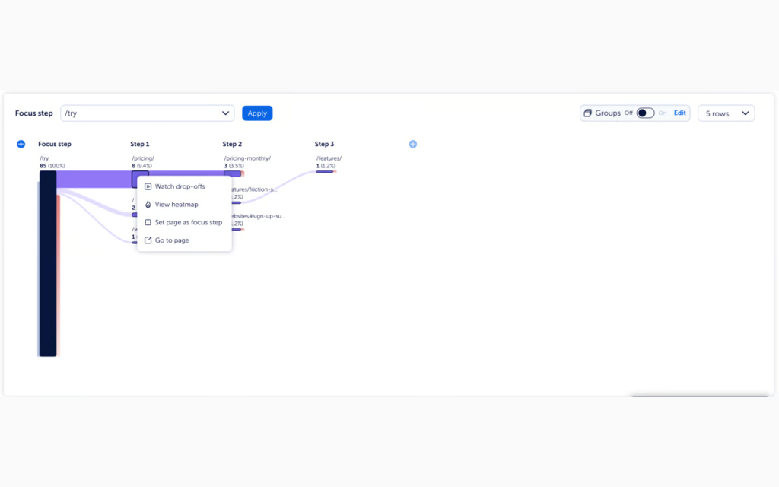Click the /features/ node bar in Step 3
The height and width of the screenshot is (487, 779).
[x=325, y=171]
